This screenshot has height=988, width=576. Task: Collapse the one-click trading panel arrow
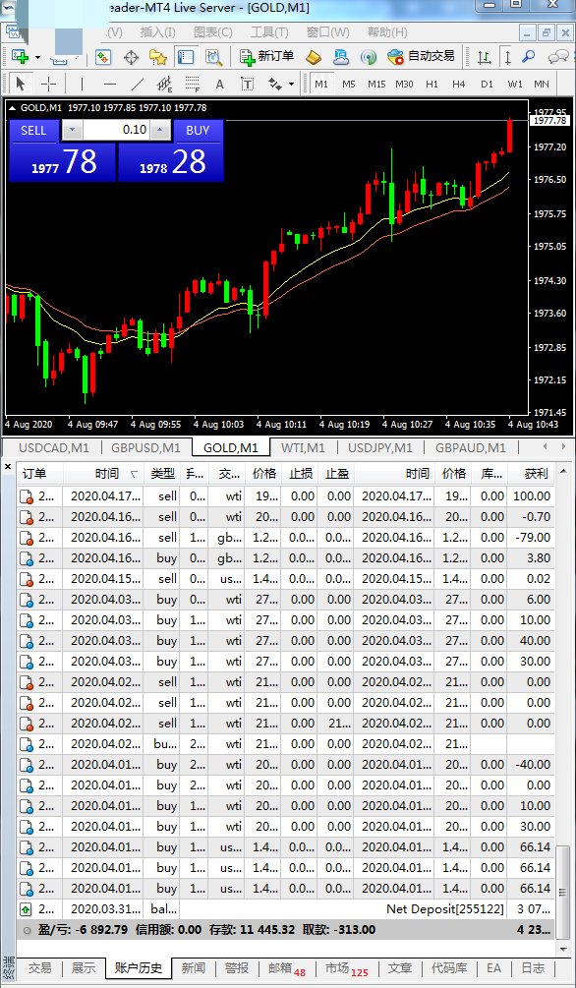12,108
